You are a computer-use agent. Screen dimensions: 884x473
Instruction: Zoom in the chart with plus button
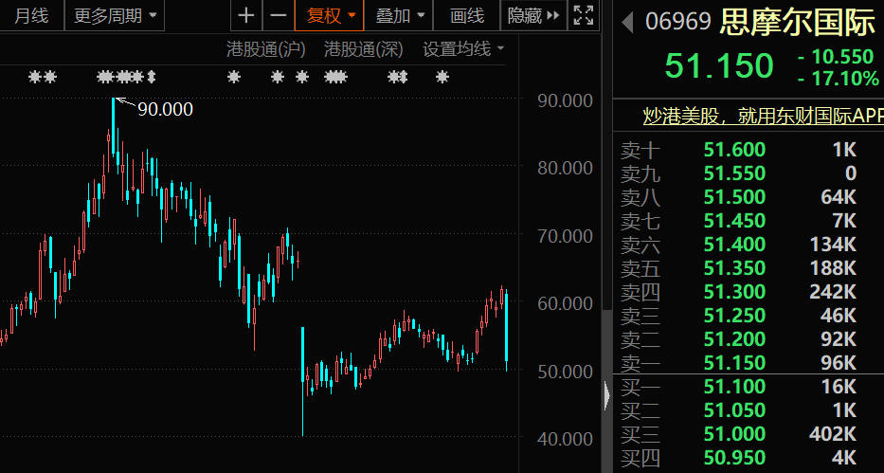coord(246,16)
